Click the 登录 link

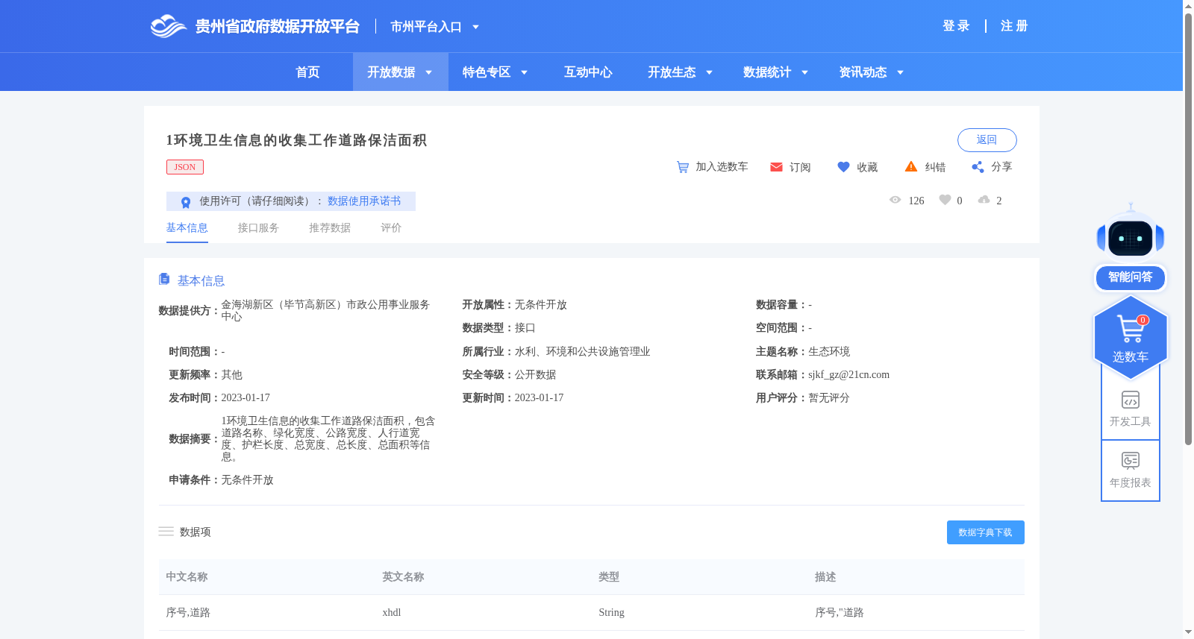pyautogui.click(x=956, y=26)
